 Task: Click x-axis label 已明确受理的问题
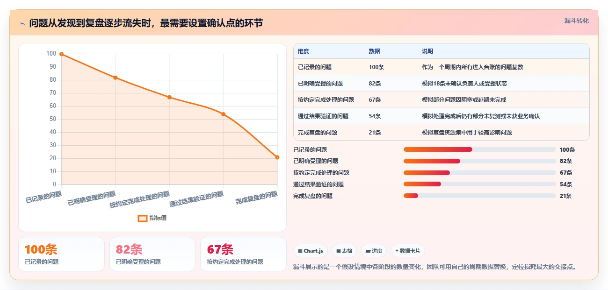(x=92, y=198)
